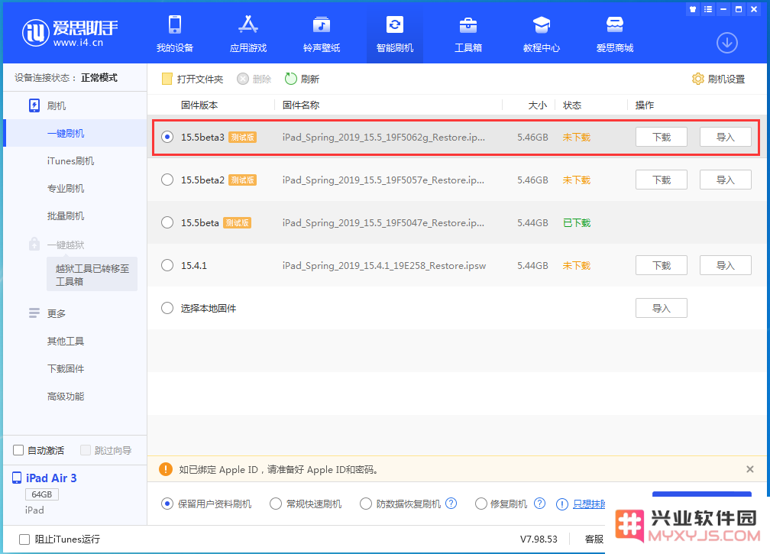Download the 15.4.1 firmware
This screenshot has width=770, height=554.
(661, 265)
